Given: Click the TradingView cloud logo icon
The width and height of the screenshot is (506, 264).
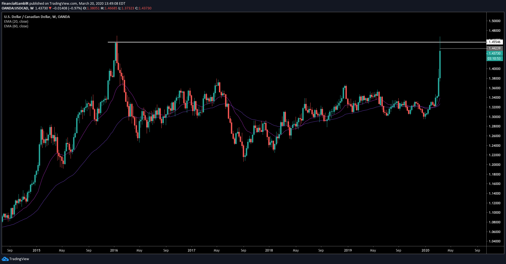Looking at the screenshot, I should point(5,259).
